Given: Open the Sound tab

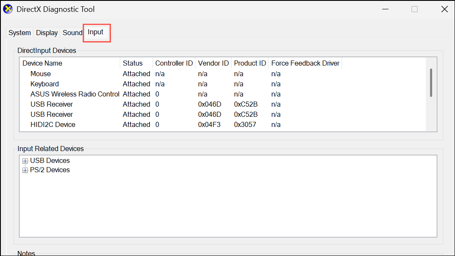Looking at the screenshot, I should pyautogui.click(x=72, y=33).
